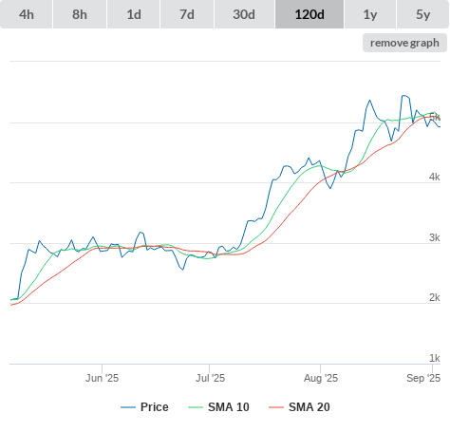Choose the 1d time range tab

[134, 14]
